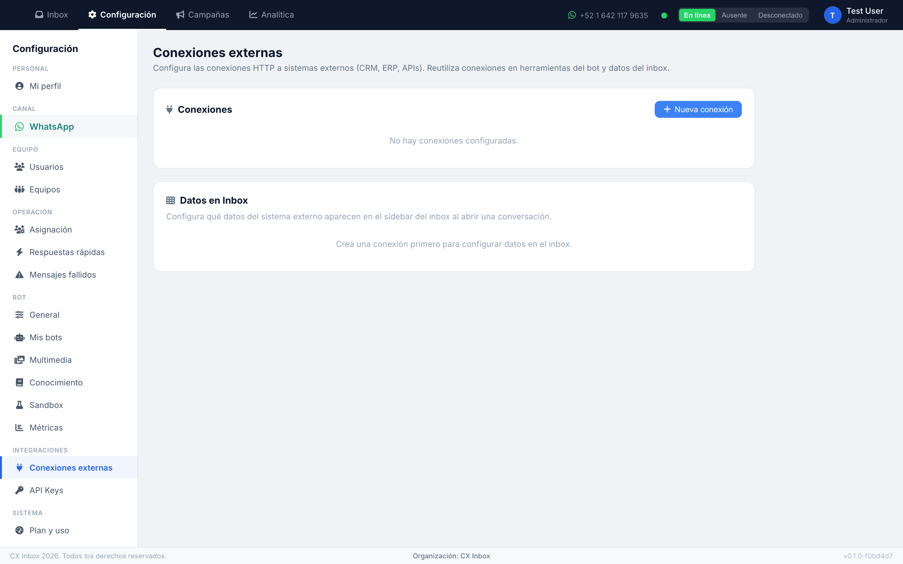Image resolution: width=903 pixels, height=564 pixels.
Task: Click the Test User avatar
Action: click(x=832, y=15)
